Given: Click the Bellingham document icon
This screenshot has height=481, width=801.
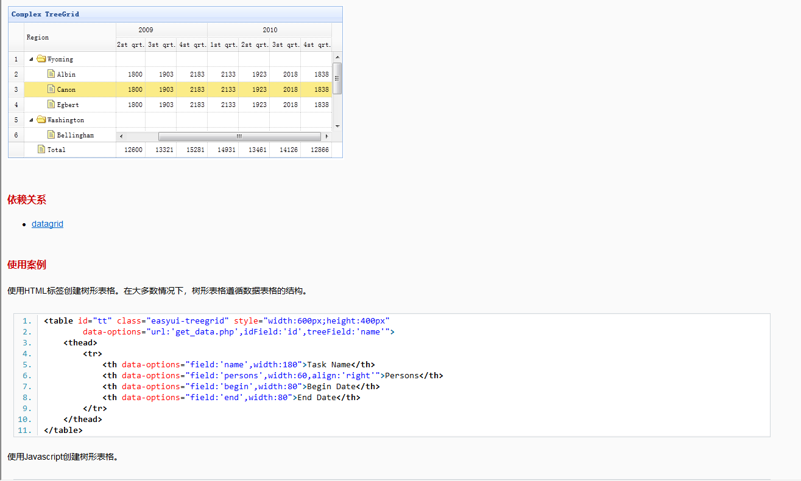Looking at the screenshot, I should [x=51, y=134].
